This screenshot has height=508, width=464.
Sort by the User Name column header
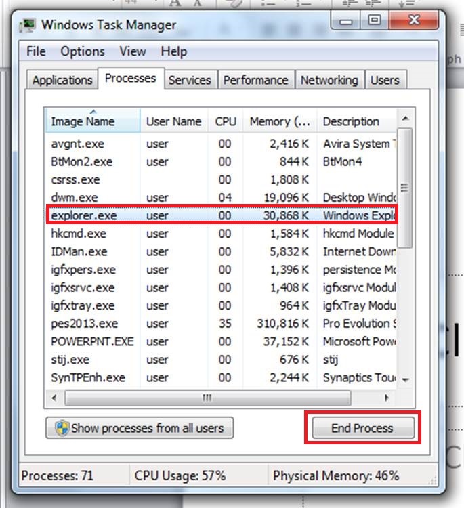coord(174,121)
